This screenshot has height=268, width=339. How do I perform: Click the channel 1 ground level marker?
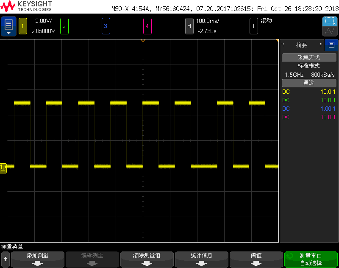[3, 168]
